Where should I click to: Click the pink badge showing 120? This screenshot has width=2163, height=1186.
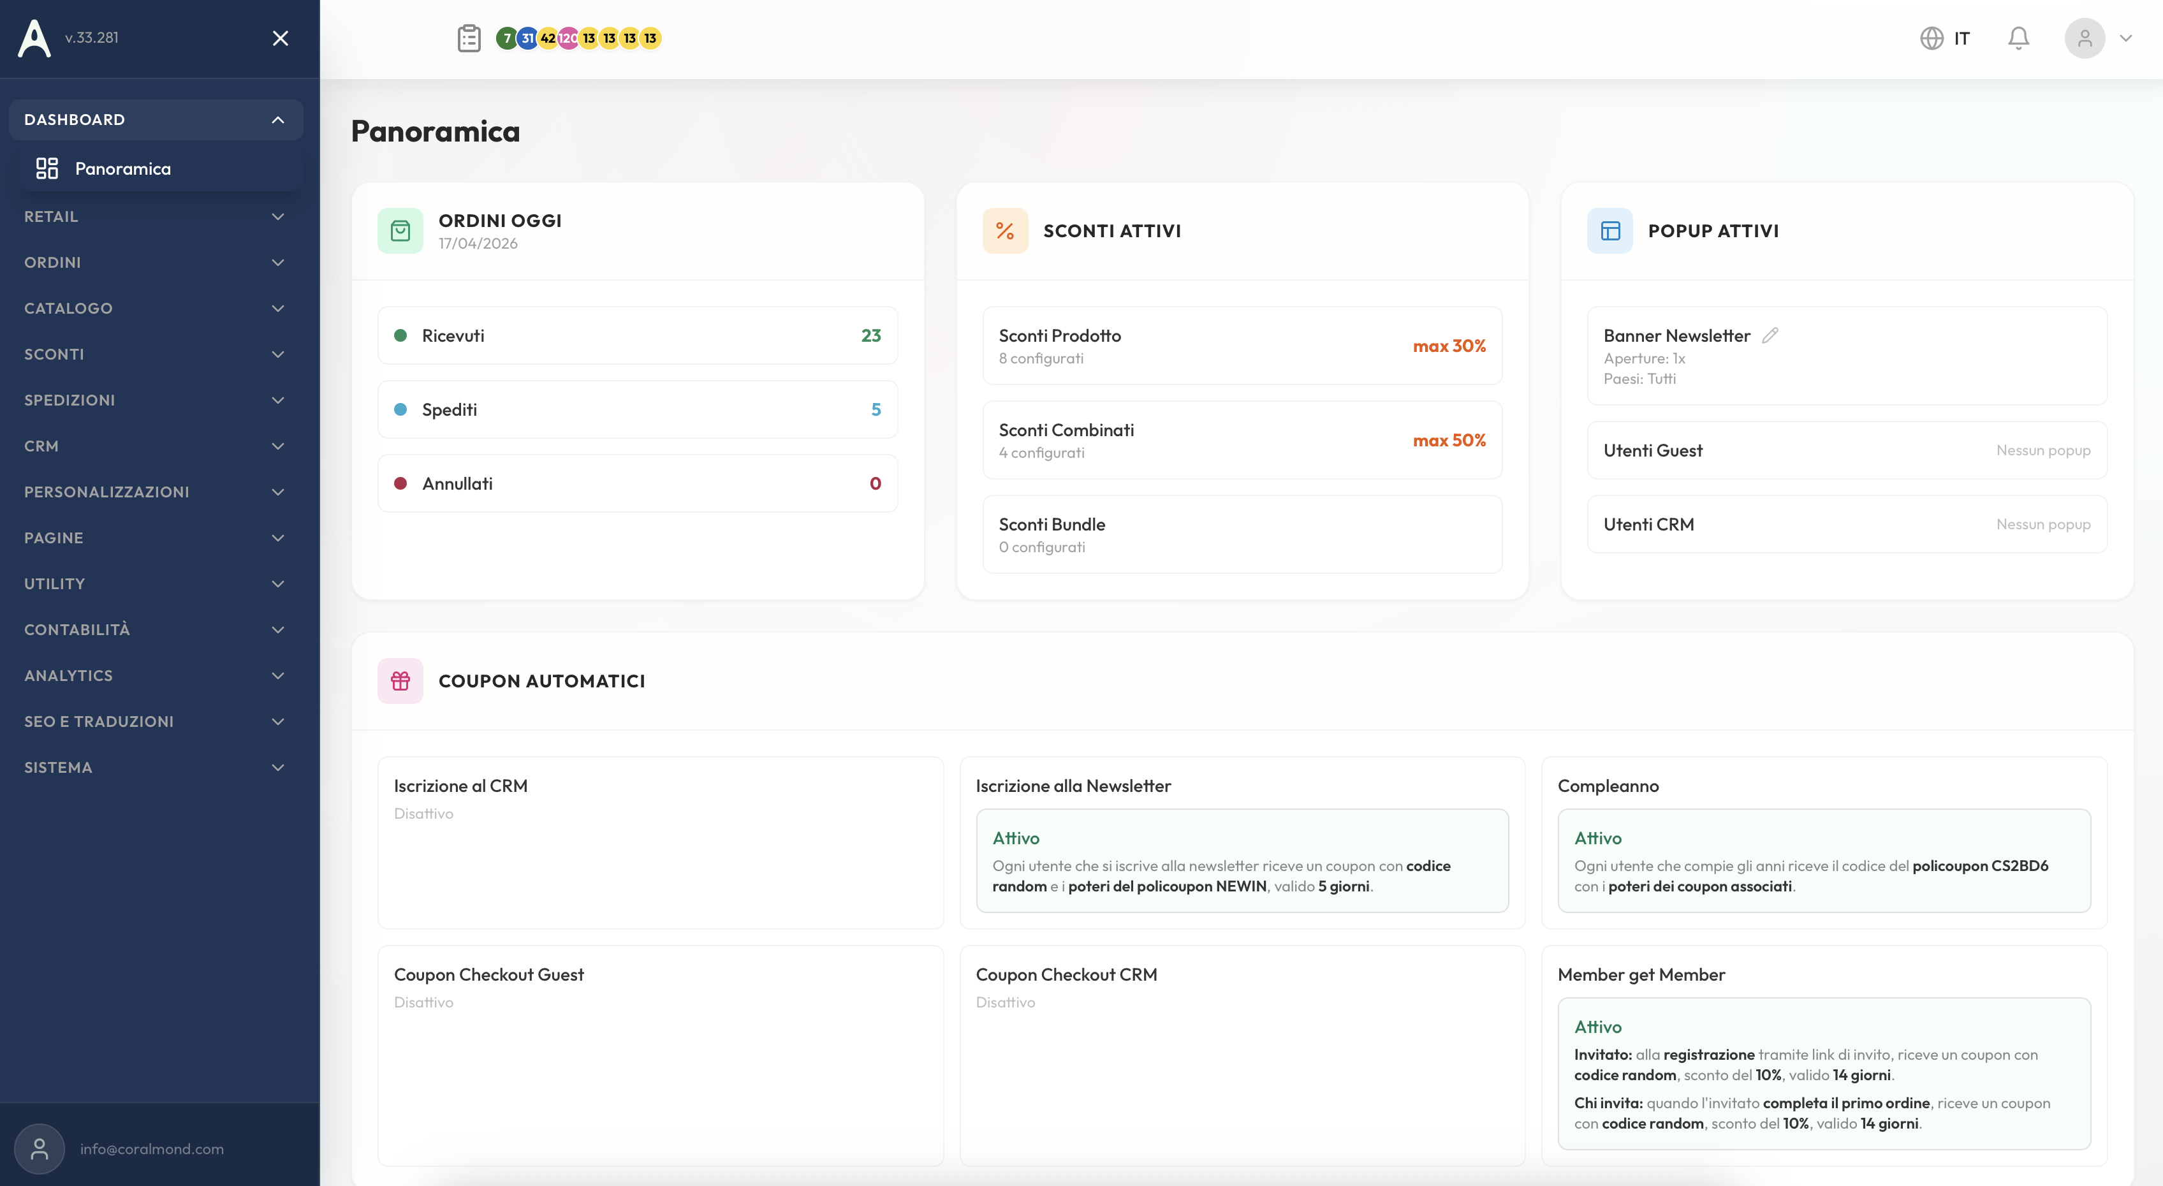568,38
